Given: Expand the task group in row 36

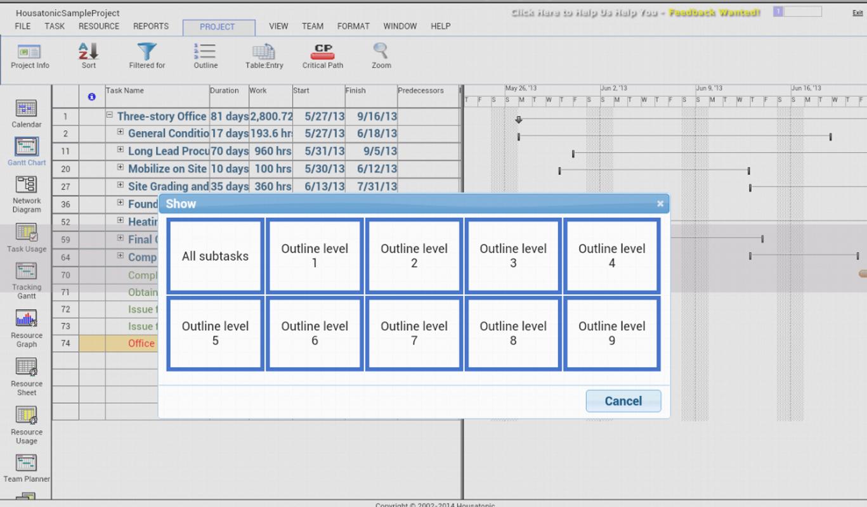Looking at the screenshot, I should click(x=121, y=203).
